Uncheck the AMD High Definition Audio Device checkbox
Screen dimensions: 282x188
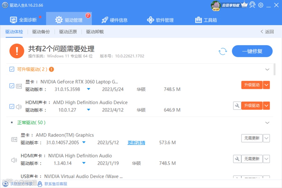coord(12,107)
